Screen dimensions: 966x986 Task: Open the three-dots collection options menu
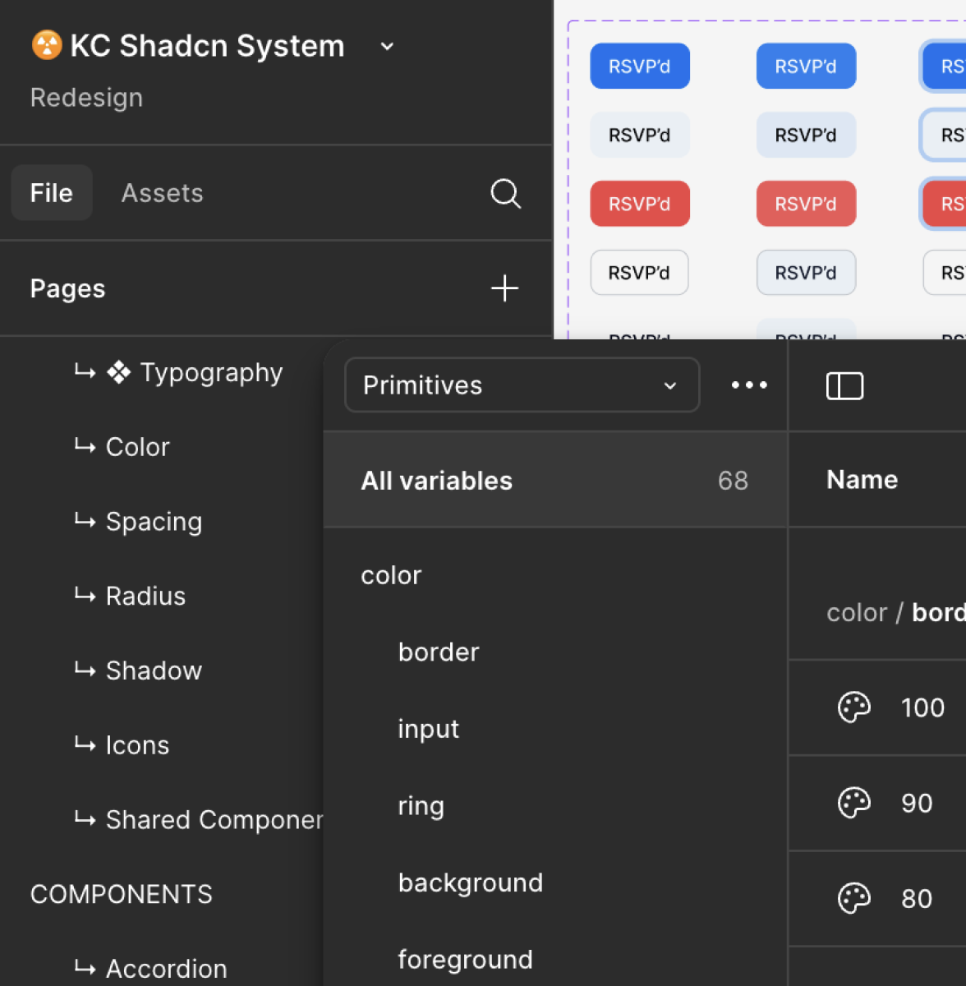click(x=749, y=385)
